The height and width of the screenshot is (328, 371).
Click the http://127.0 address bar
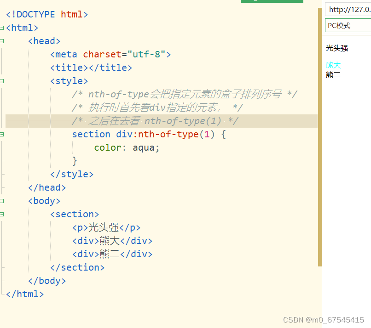(348, 9)
